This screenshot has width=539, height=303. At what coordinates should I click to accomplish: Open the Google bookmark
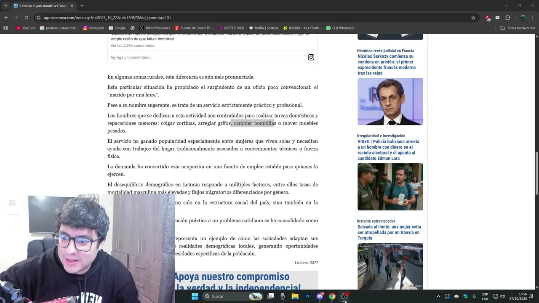coord(117,28)
